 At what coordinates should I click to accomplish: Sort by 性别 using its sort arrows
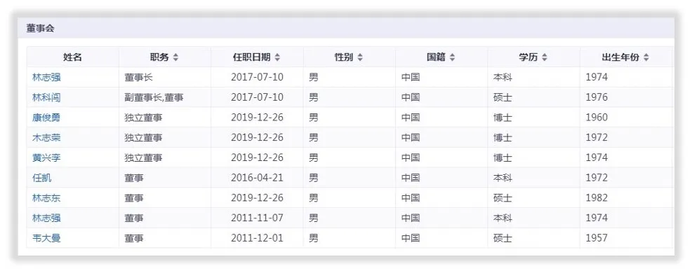(359, 57)
